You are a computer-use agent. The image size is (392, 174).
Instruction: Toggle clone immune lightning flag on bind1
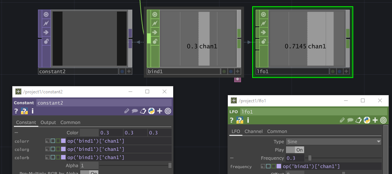155,24
